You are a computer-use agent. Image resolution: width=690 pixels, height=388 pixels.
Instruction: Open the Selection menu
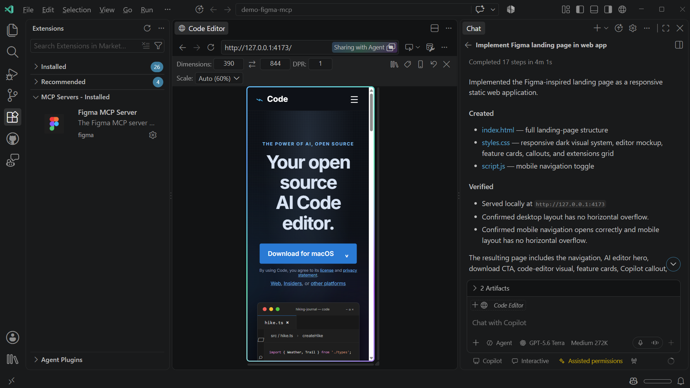click(77, 10)
